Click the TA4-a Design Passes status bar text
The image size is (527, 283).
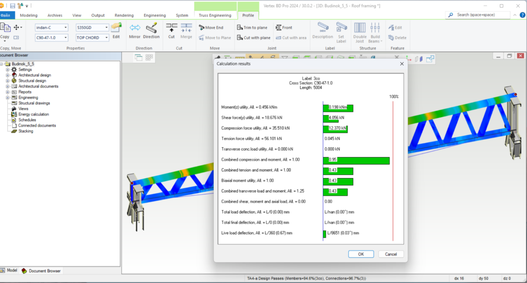pyautogui.click(x=306, y=278)
